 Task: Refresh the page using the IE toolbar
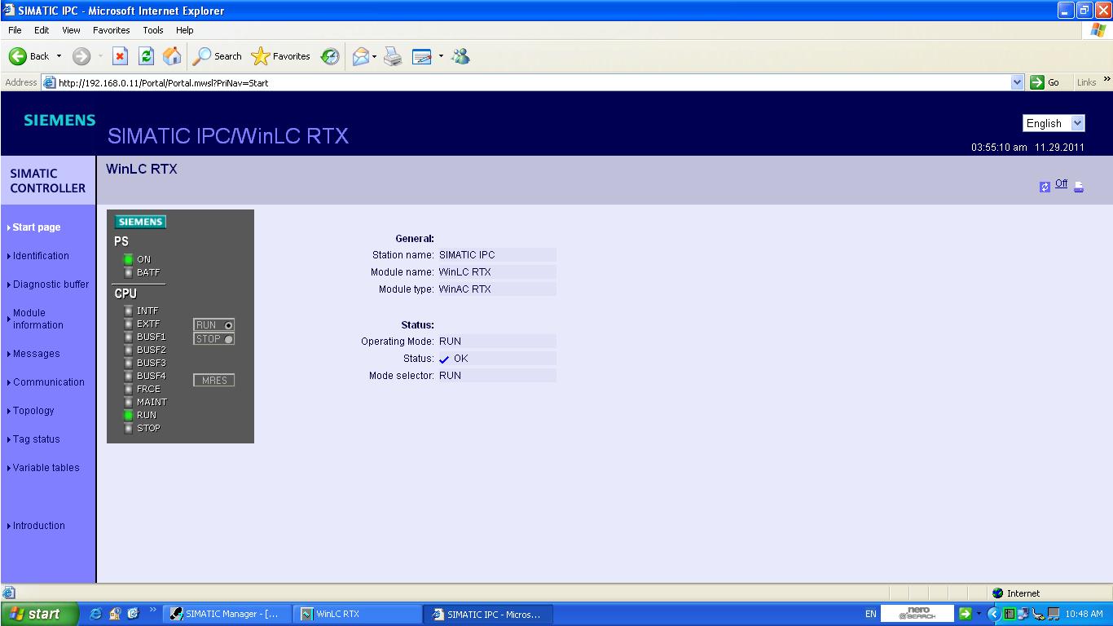point(147,56)
